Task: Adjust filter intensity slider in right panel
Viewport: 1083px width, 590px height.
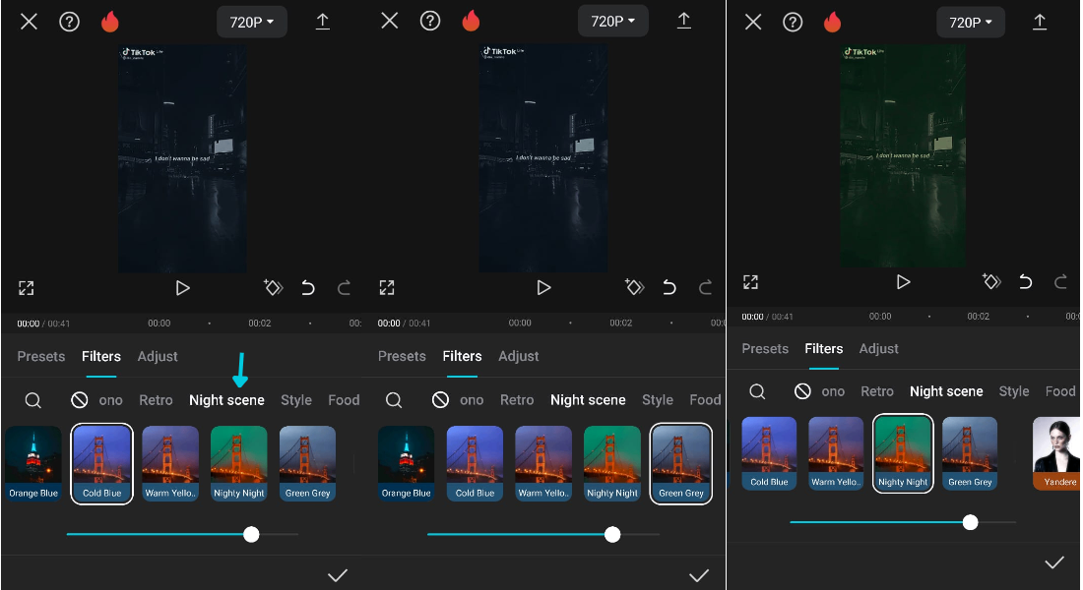Action: [903, 522]
